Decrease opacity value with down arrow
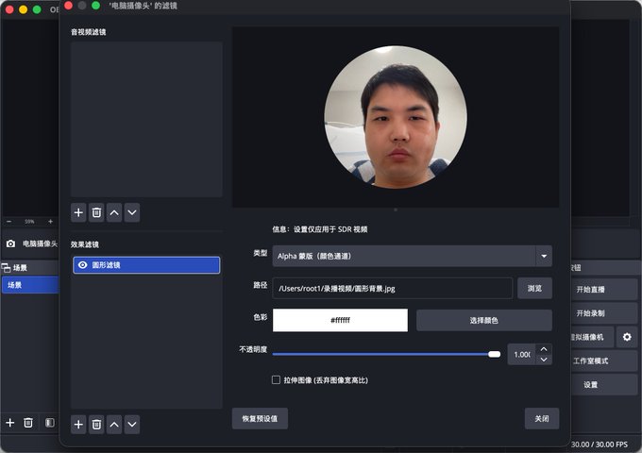The image size is (642, 453). (x=544, y=360)
